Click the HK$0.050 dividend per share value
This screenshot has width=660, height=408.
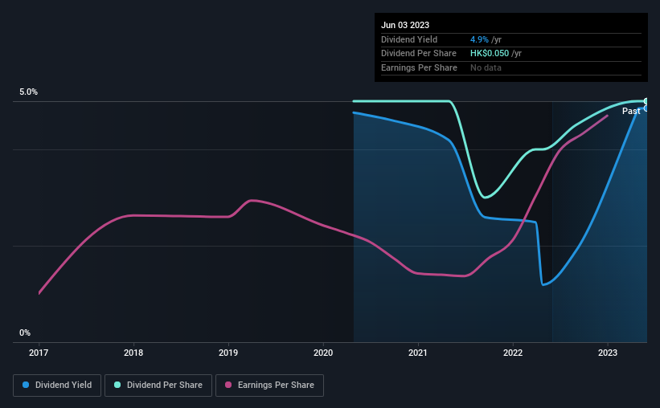(x=490, y=54)
